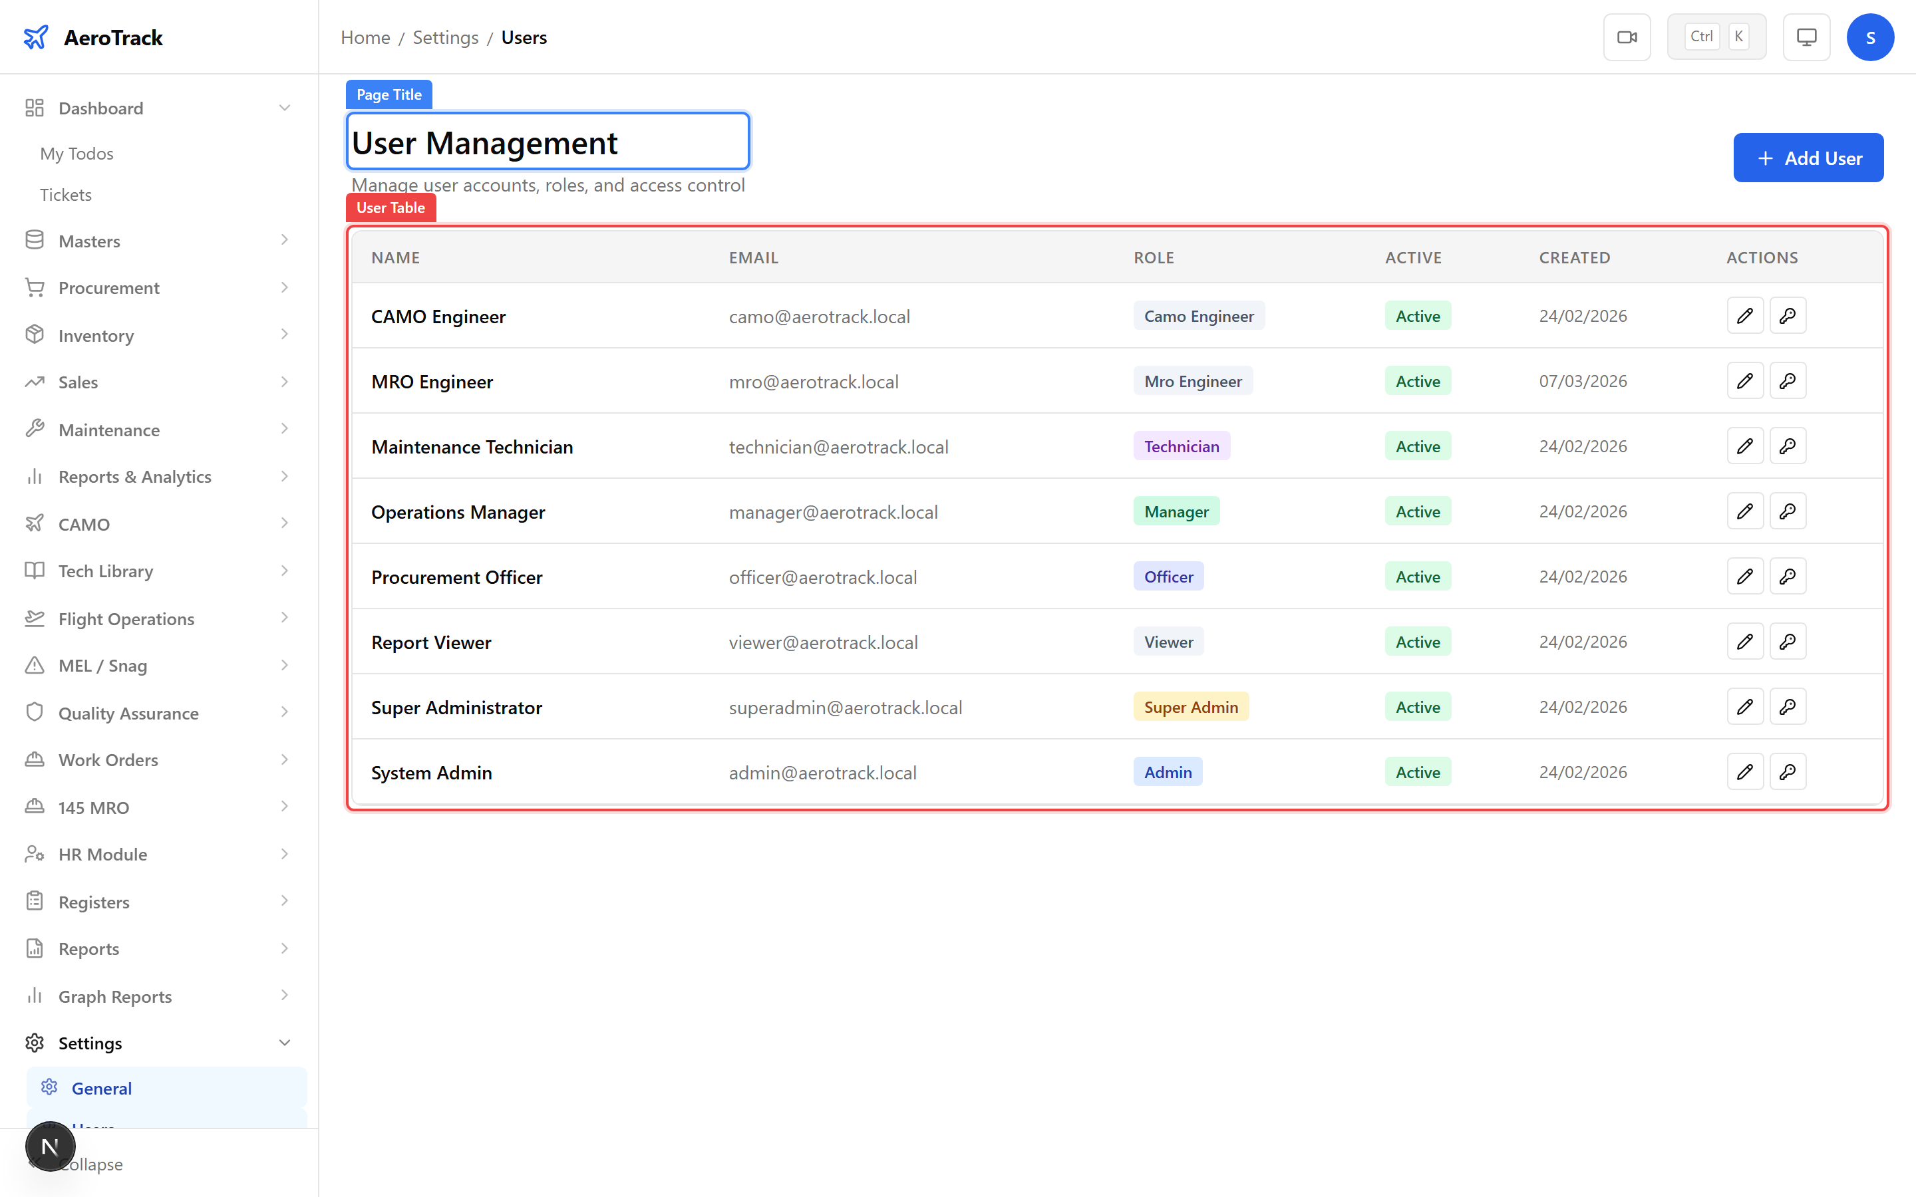The width and height of the screenshot is (1916, 1197).
Task: Click the monitor display icon near the avatar
Action: coord(1806,37)
